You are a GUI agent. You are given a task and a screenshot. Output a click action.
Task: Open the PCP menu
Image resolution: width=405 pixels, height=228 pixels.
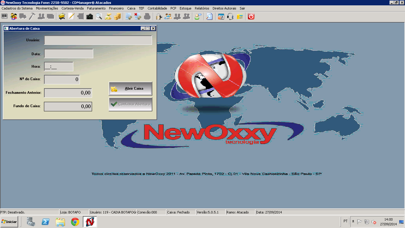(x=173, y=8)
